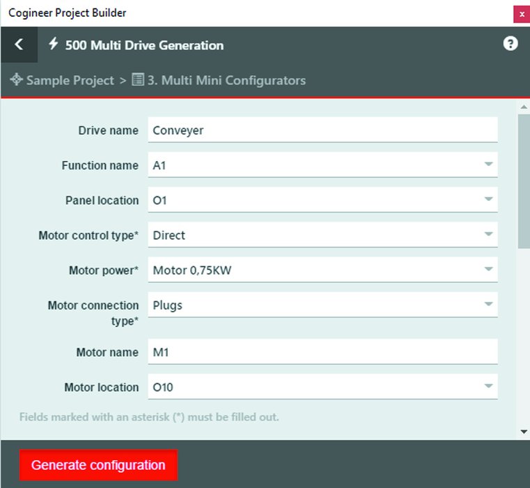The height and width of the screenshot is (488, 530).
Task: Click the Motor name input field
Action: pos(322,352)
